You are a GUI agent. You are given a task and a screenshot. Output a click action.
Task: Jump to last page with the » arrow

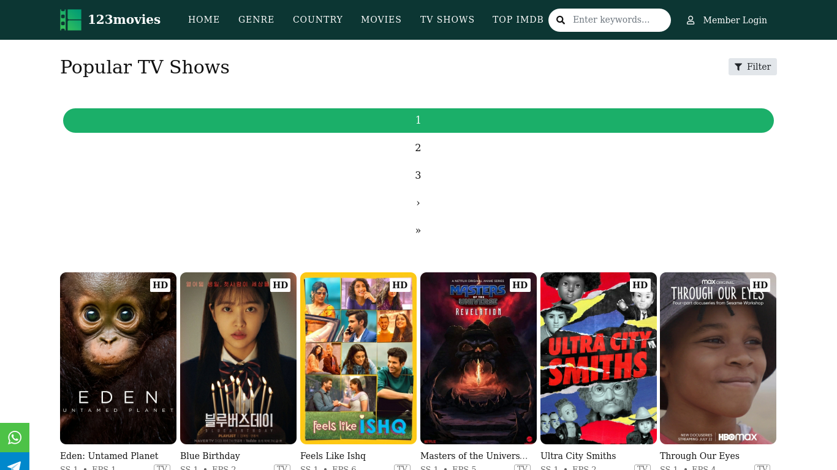click(x=418, y=230)
